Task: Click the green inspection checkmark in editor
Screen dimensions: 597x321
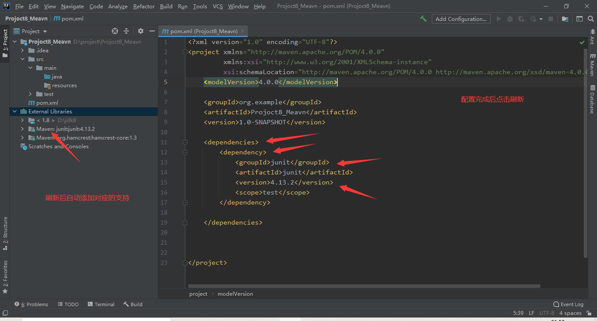Action: 582,42
